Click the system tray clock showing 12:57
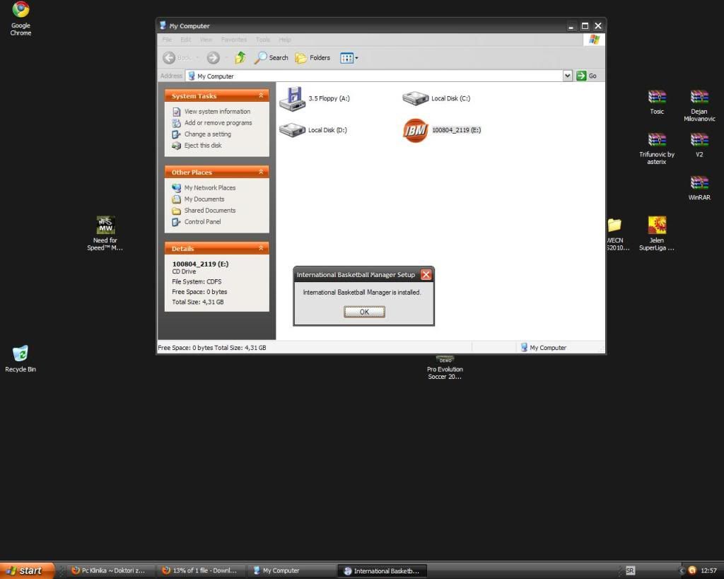This screenshot has height=579, width=724. click(x=708, y=571)
